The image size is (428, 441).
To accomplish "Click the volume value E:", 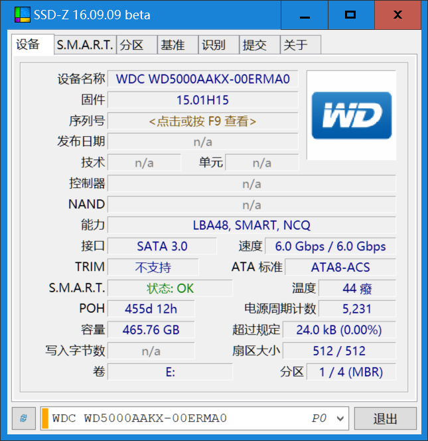I will (x=170, y=372).
